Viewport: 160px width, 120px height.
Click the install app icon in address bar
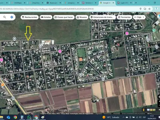point(145,9)
